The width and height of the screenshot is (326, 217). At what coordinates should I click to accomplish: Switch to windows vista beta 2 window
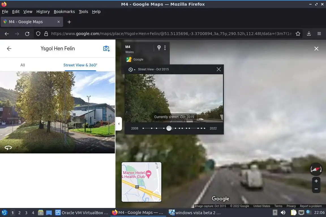[194, 213]
